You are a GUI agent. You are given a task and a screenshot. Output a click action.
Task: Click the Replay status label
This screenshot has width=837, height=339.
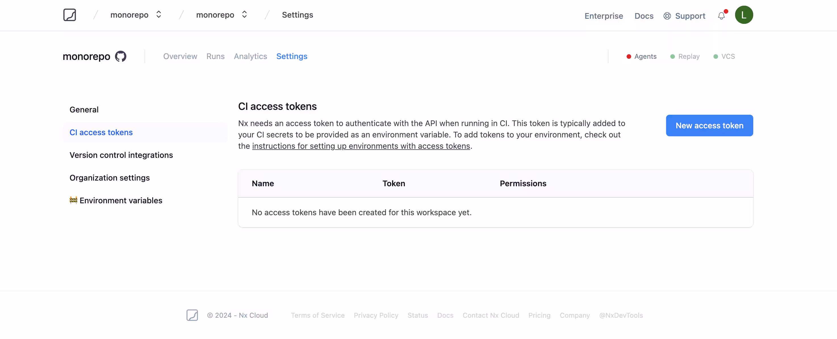pos(689,56)
